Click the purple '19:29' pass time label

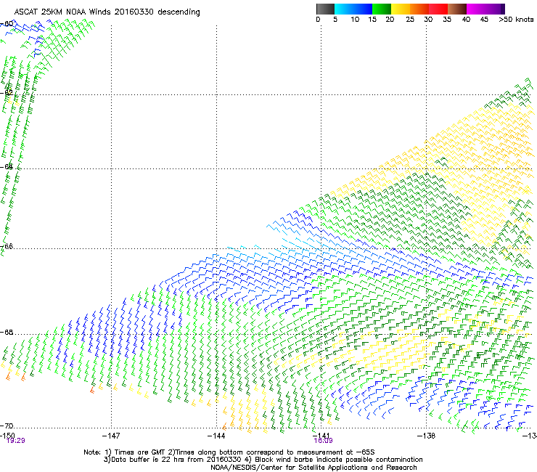[16, 441]
